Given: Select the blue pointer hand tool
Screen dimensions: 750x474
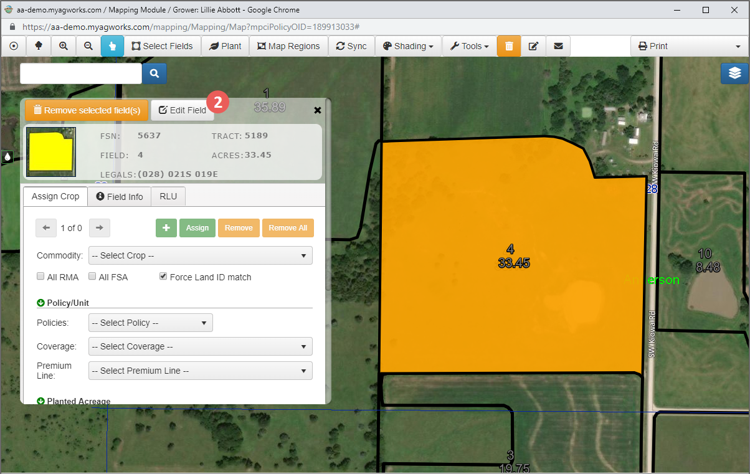Looking at the screenshot, I should tap(113, 46).
